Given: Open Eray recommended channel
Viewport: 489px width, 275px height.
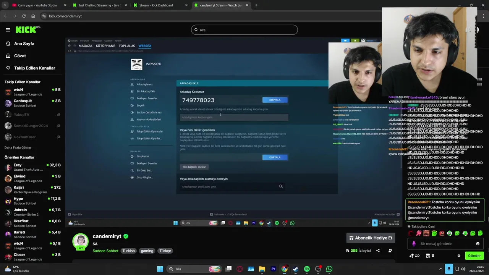Looking at the screenshot, I should [x=32, y=167].
